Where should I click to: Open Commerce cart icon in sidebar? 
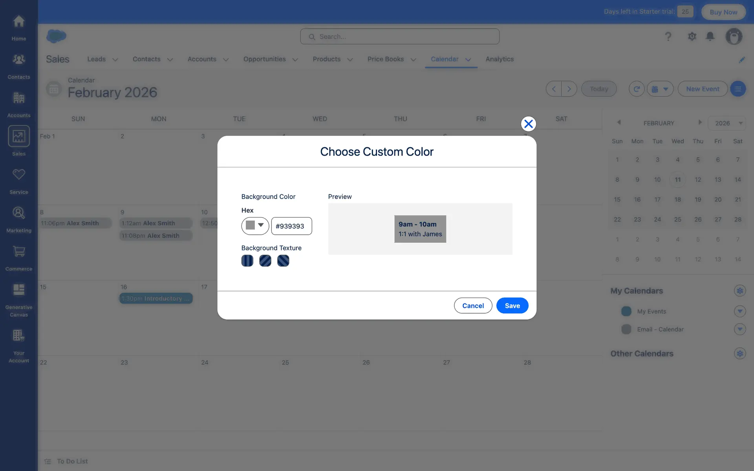click(18, 252)
